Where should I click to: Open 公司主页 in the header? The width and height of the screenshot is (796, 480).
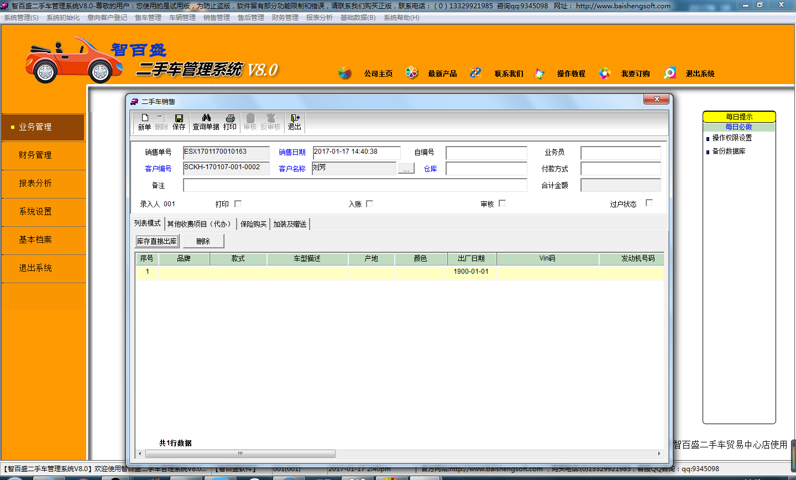click(x=379, y=74)
